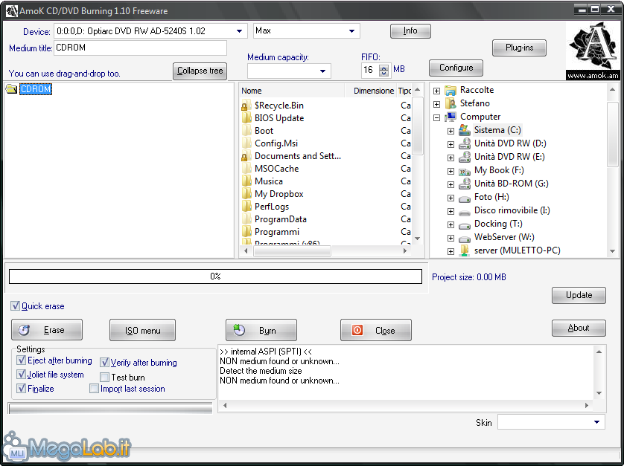Click the $Recycle.Bin locked folder icon
Viewport: 624px width, 466px height.
click(246, 106)
